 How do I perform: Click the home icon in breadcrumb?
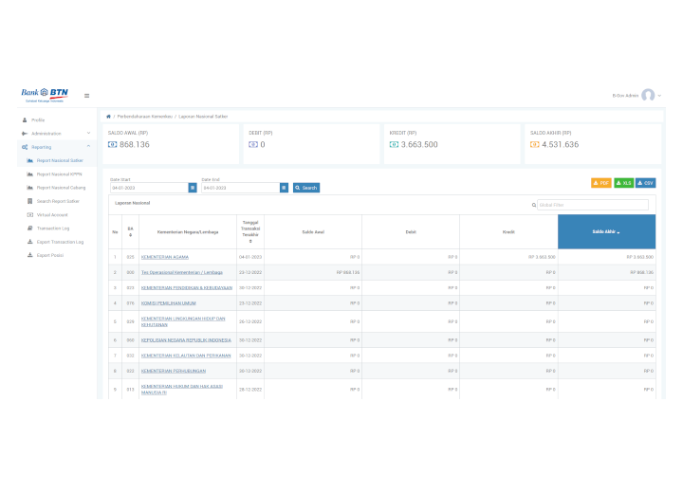point(109,116)
